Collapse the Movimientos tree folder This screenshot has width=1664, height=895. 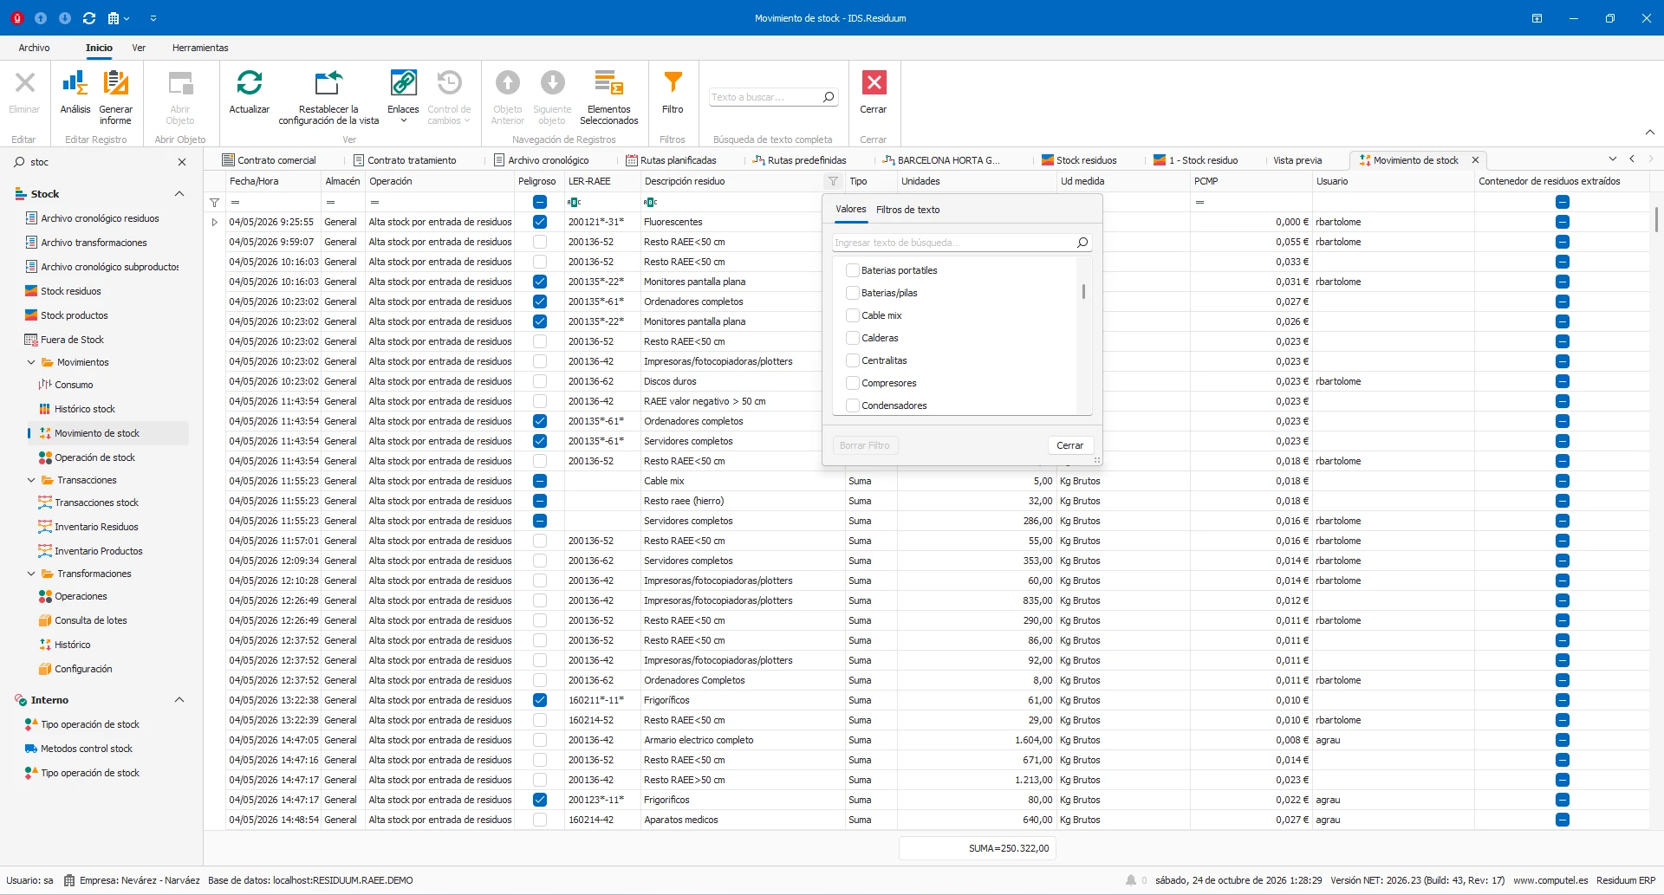pos(31,362)
